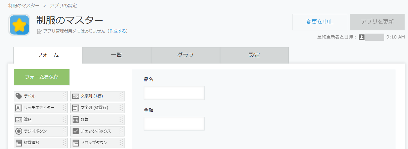Click the yellow star app icon

tap(19, 25)
